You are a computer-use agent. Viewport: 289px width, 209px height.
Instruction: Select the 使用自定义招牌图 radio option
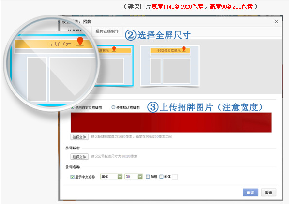click(73, 107)
